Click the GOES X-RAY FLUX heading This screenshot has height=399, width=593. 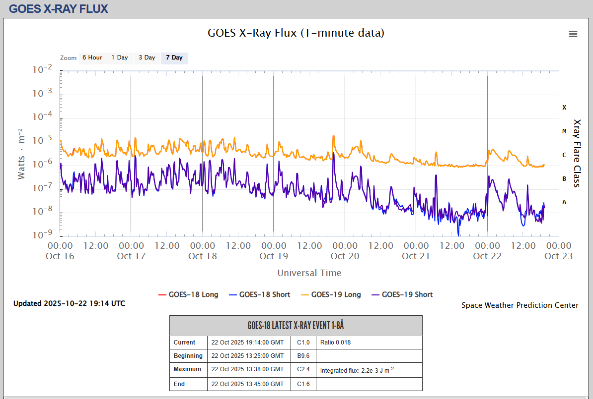59,8
